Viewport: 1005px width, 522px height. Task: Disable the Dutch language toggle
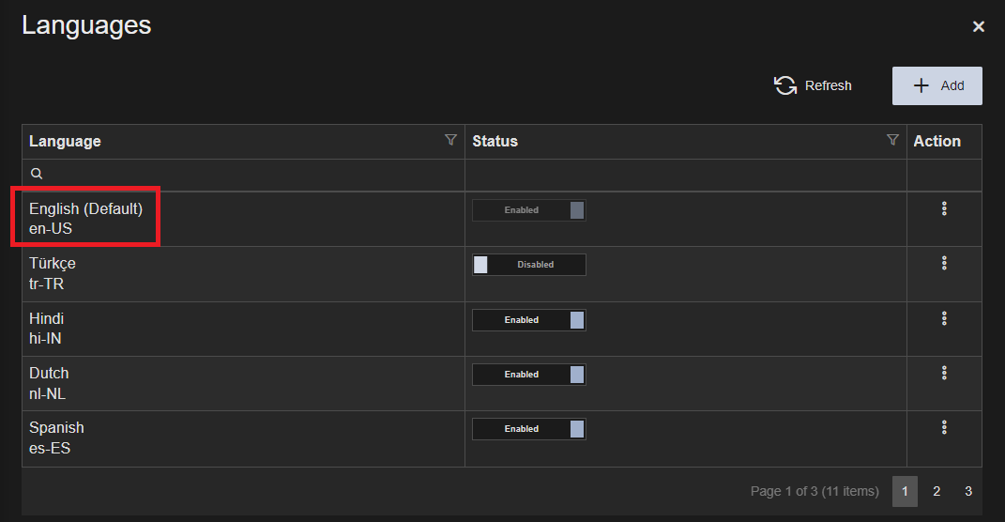528,375
